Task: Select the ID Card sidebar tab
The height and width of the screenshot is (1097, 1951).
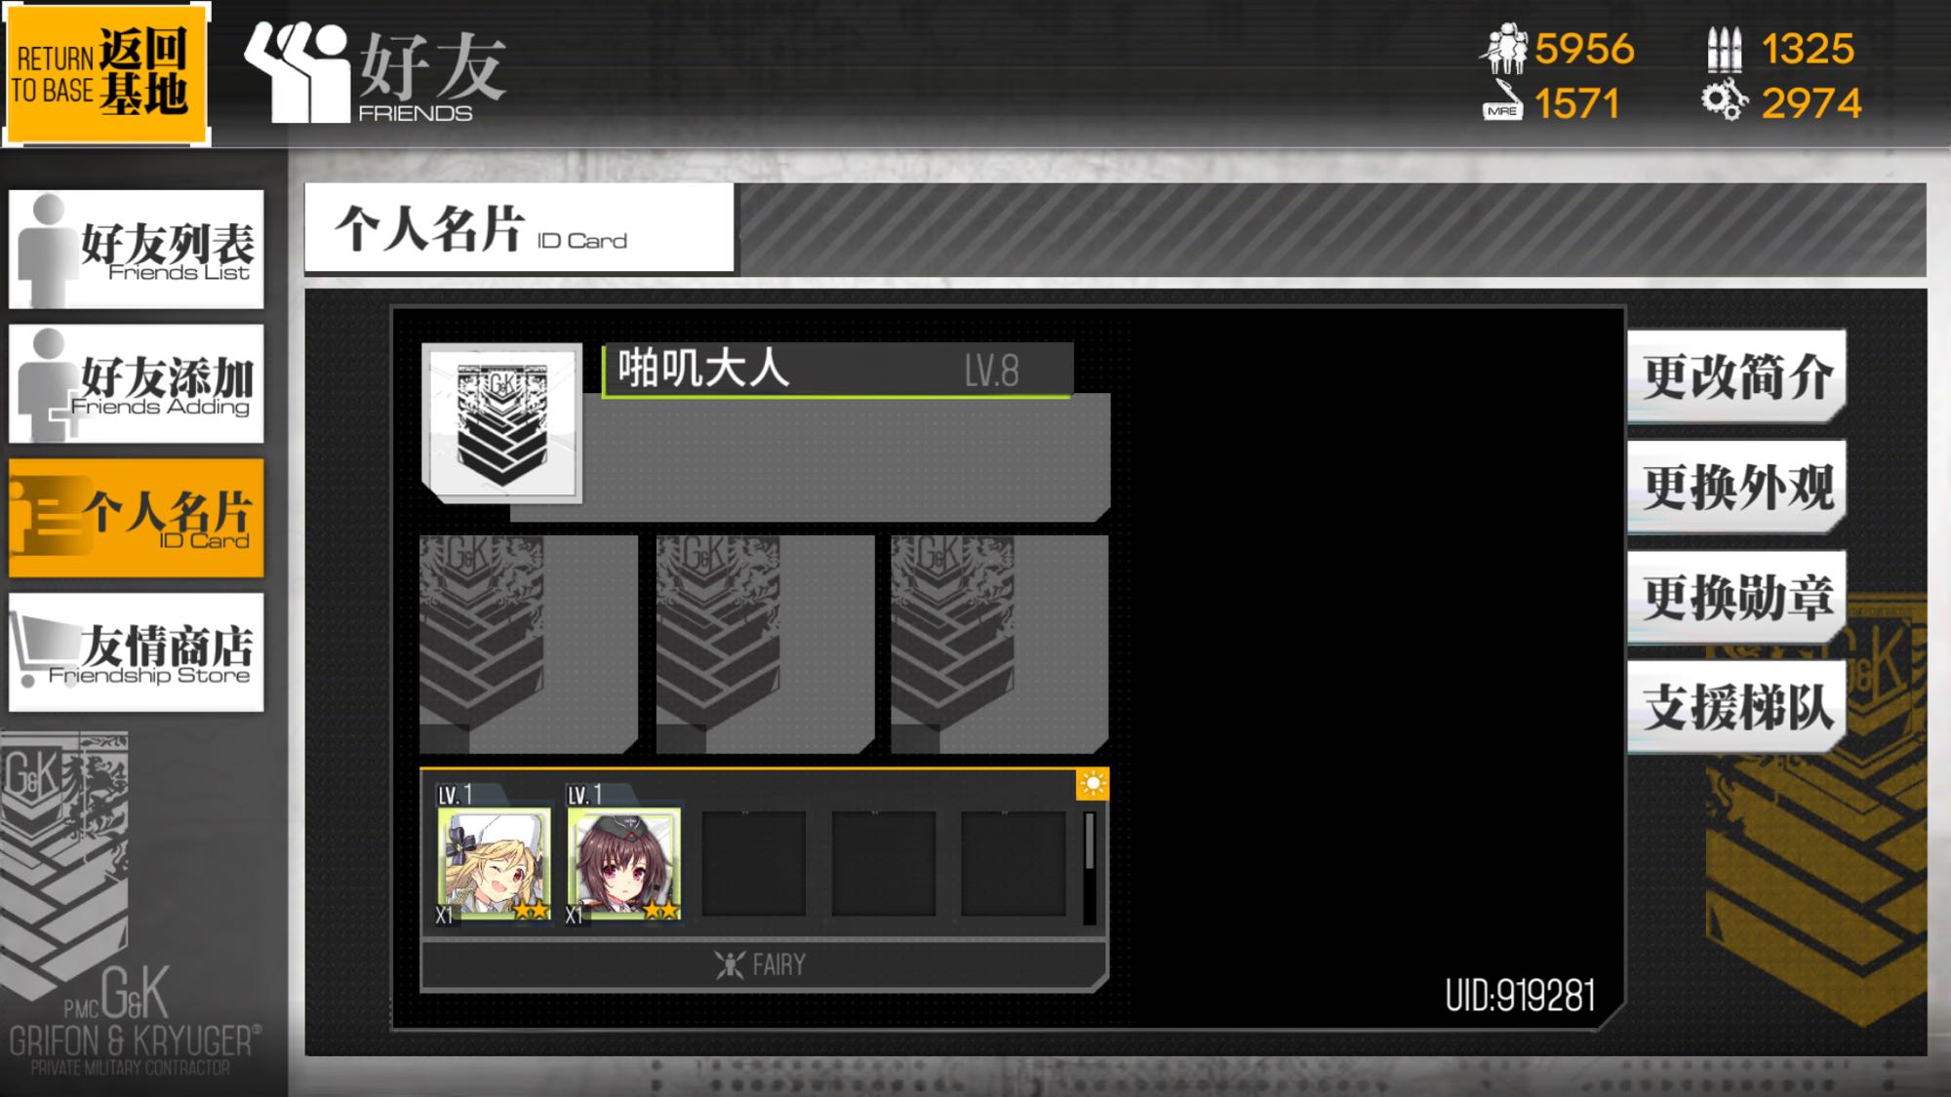Action: tap(137, 518)
